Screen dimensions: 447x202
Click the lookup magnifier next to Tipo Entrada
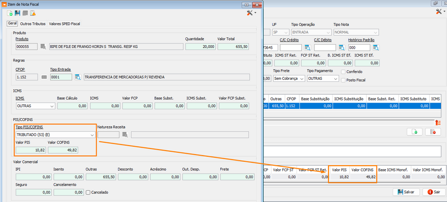click(x=78, y=77)
